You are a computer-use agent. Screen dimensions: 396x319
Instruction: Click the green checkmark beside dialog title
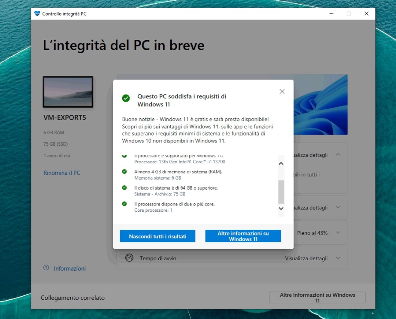tap(126, 98)
